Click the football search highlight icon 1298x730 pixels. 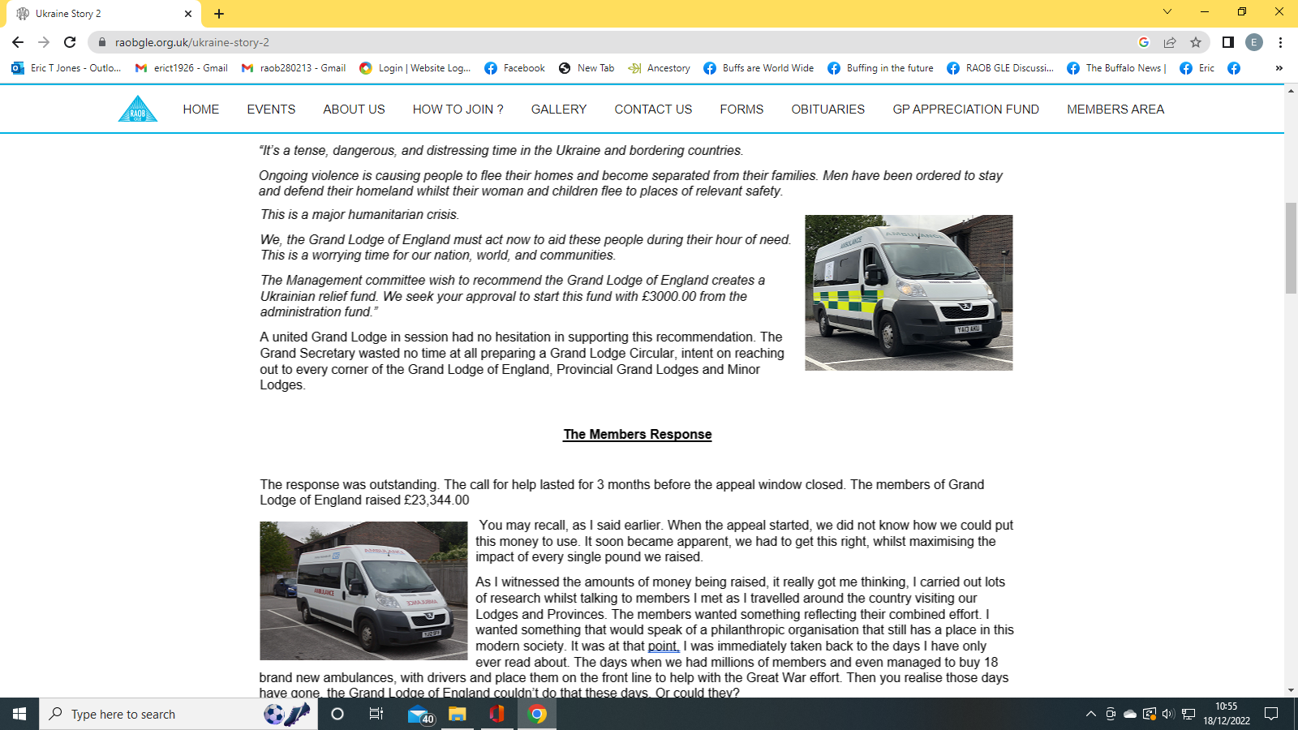287,714
